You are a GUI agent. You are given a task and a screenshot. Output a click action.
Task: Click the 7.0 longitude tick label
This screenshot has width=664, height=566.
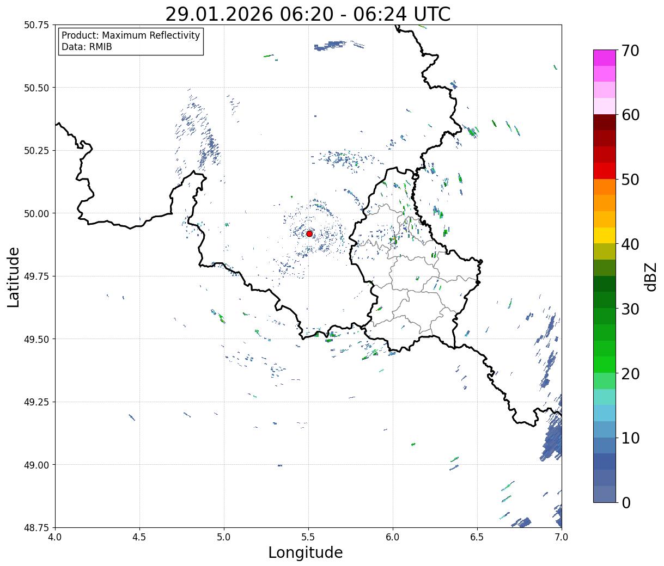tap(562, 537)
